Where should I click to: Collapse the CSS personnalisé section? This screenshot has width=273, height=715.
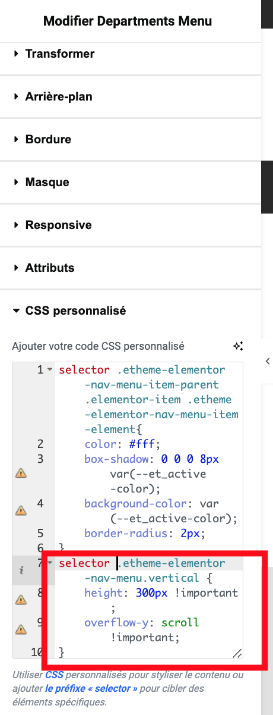[131, 311]
